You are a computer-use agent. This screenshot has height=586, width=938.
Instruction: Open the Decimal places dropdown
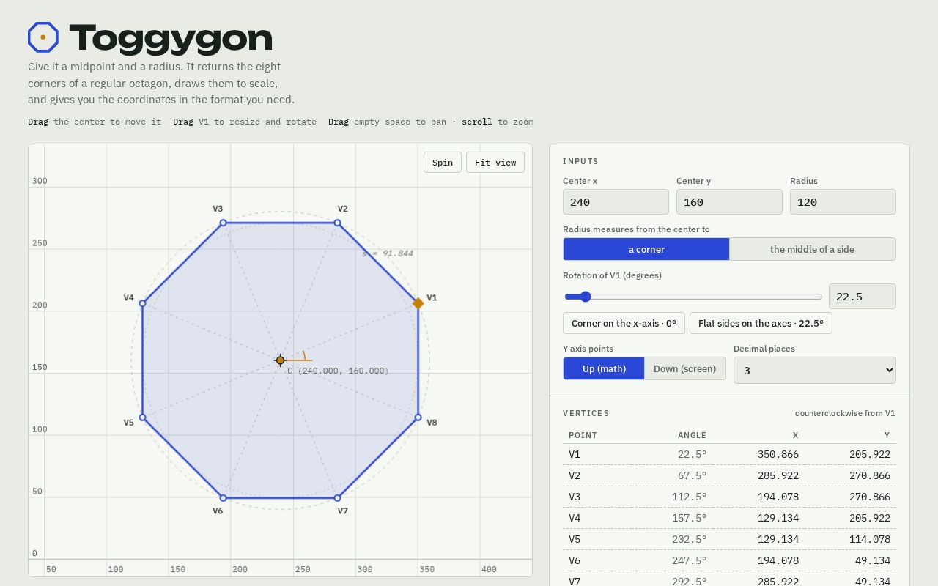[814, 370]
